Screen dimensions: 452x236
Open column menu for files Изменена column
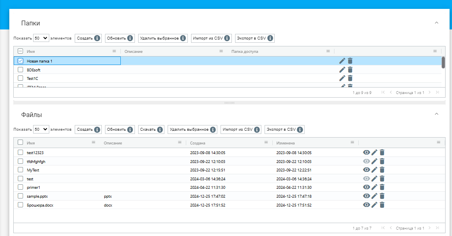click(352, 142)
